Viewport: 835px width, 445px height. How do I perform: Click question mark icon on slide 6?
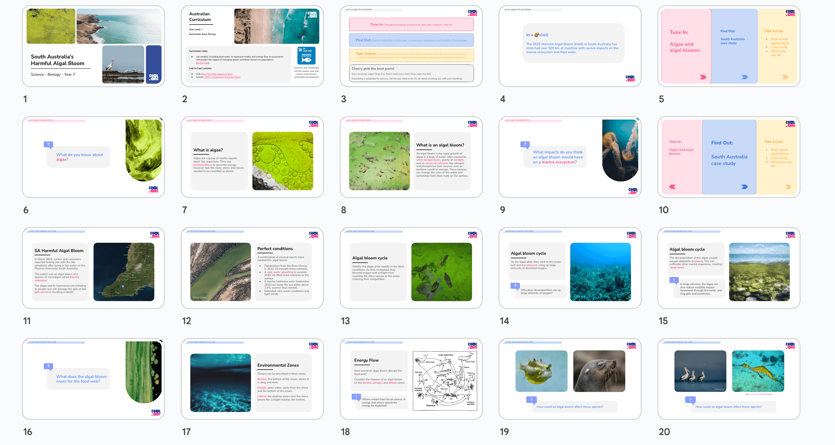(49, 144)
